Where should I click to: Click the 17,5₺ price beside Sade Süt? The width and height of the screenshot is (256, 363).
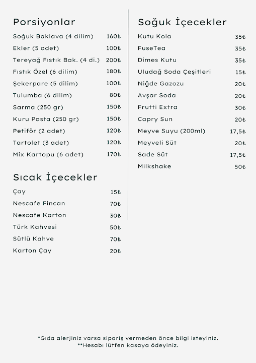coord(238,155)
